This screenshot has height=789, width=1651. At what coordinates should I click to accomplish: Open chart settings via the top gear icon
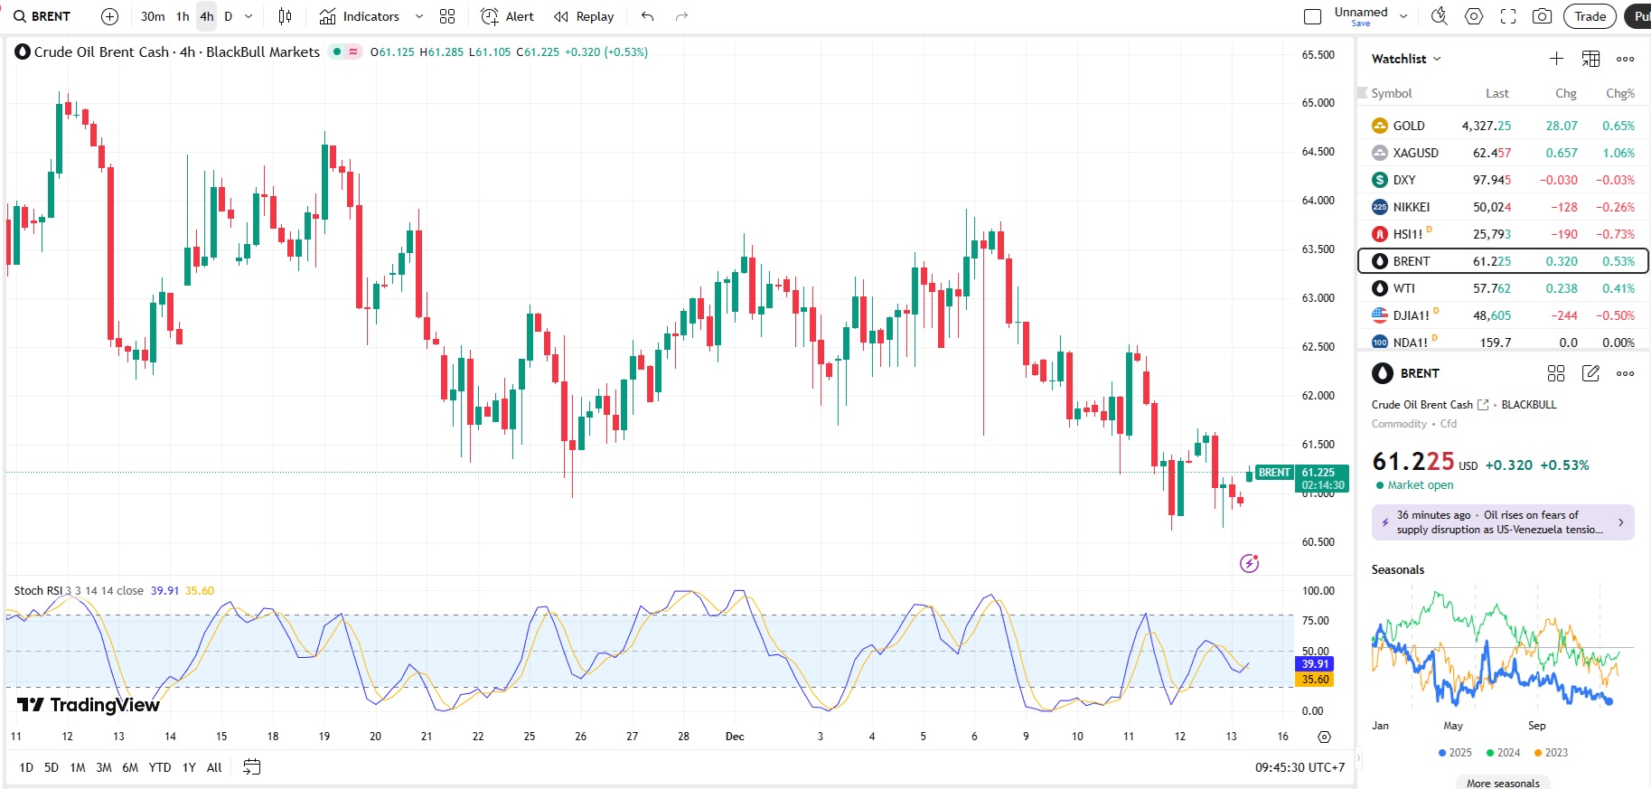pyautogui.click(x=1474, y=16)
